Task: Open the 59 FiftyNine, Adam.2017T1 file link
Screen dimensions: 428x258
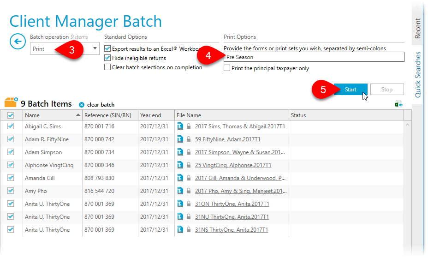Action: [228, 139]
